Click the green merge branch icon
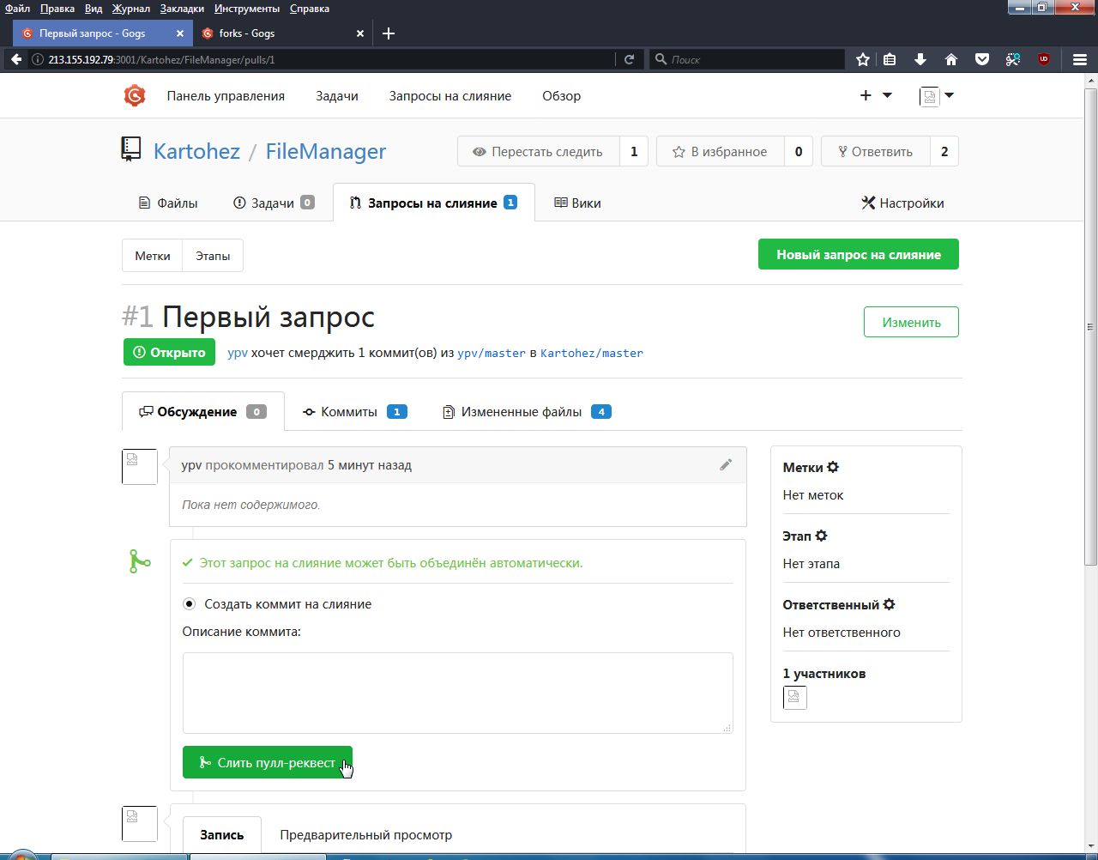 [140, 561]
